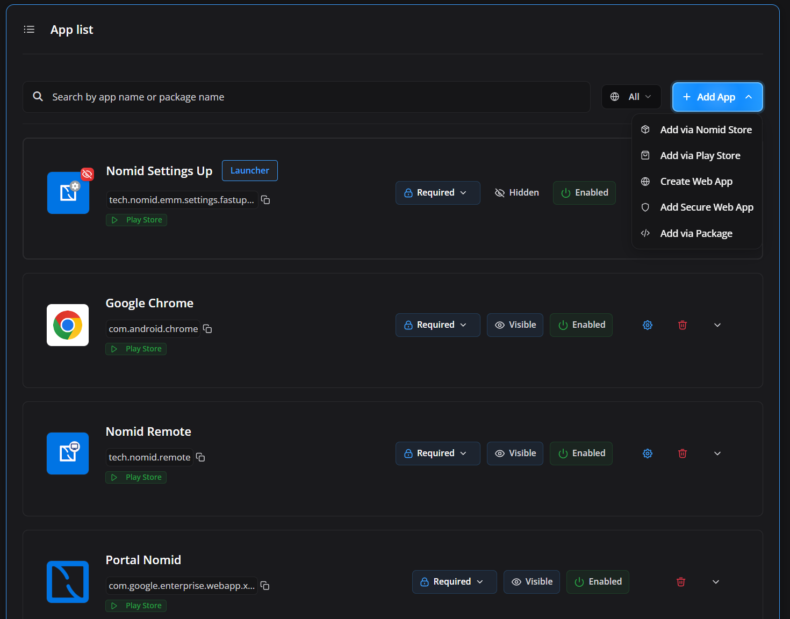Select Add via Nomid Store
Viewport: 790px width, 619px height.
pos(697,129)
